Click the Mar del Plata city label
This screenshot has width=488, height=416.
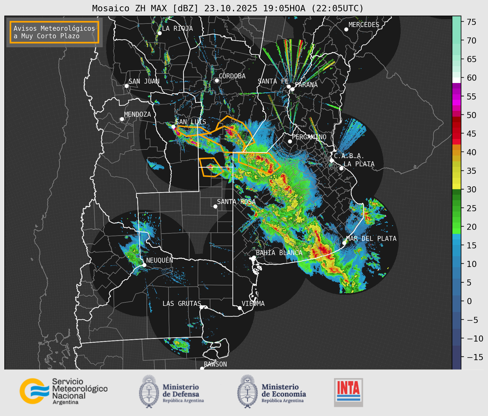pos(371,239)
